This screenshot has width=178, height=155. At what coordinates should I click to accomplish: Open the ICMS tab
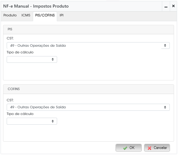26,15
